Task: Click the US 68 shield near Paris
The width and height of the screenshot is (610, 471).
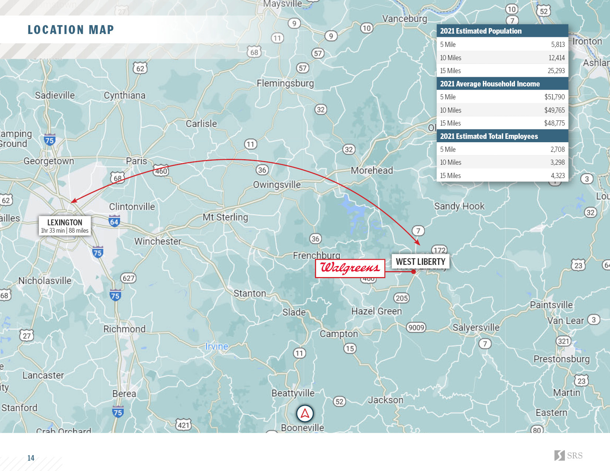Action: (x=118, y=178)
